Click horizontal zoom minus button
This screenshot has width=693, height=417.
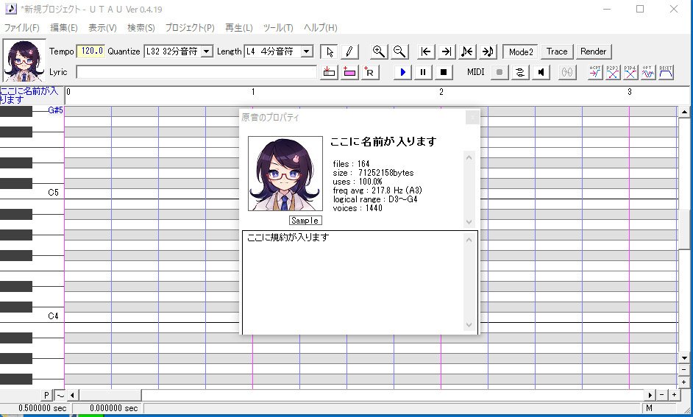click(661, 395)
